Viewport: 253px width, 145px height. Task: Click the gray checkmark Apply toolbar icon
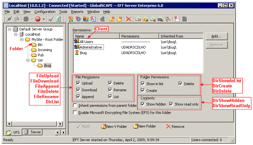pos(51,19)
